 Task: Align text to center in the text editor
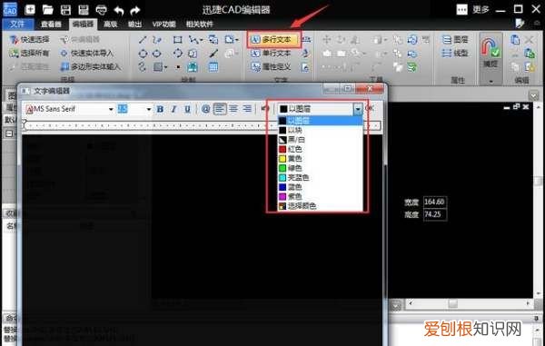pyautogui.click(x=233, y=109)
